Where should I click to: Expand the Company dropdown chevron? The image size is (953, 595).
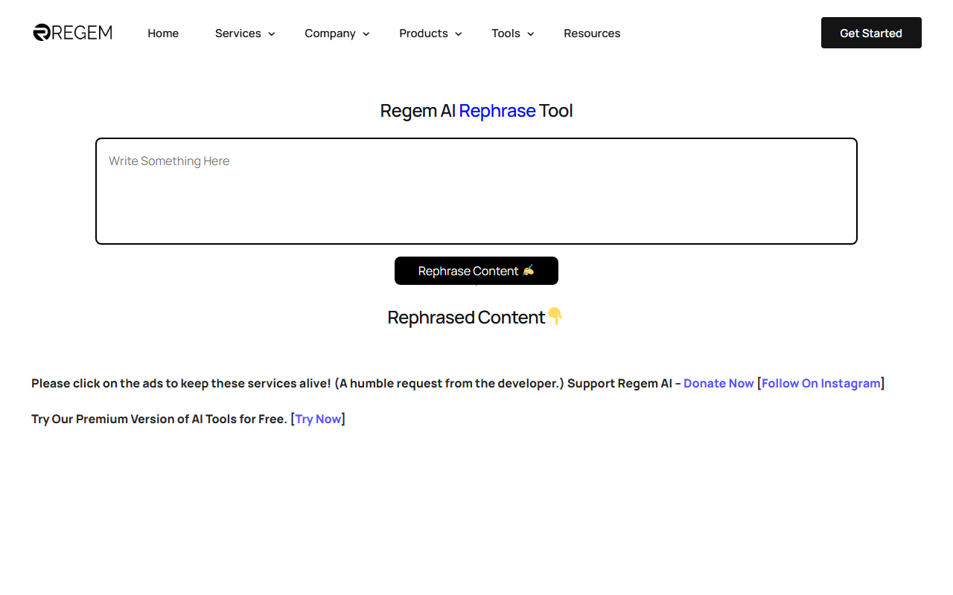(366, 34)
